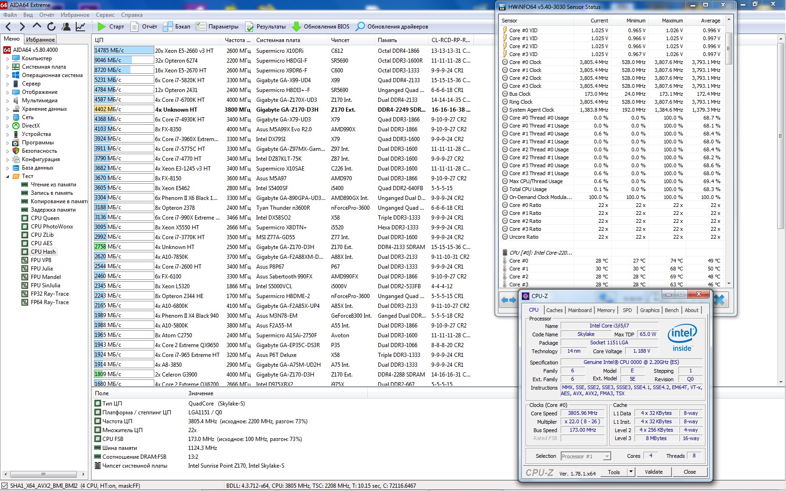Collapse the Тест tree node

point(7,177)
